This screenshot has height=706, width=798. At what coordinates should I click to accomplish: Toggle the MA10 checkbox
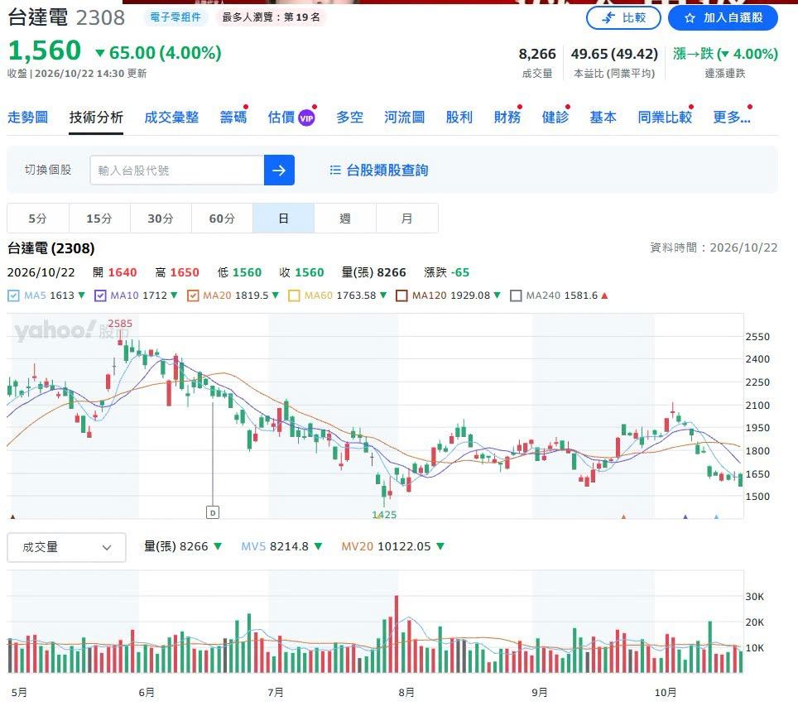pyautogui.click(x=100, y=295)
